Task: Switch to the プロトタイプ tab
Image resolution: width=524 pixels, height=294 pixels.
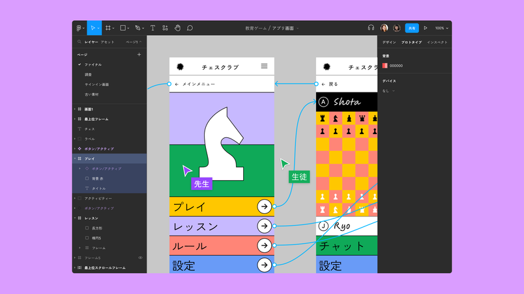Action: [411, 42]
